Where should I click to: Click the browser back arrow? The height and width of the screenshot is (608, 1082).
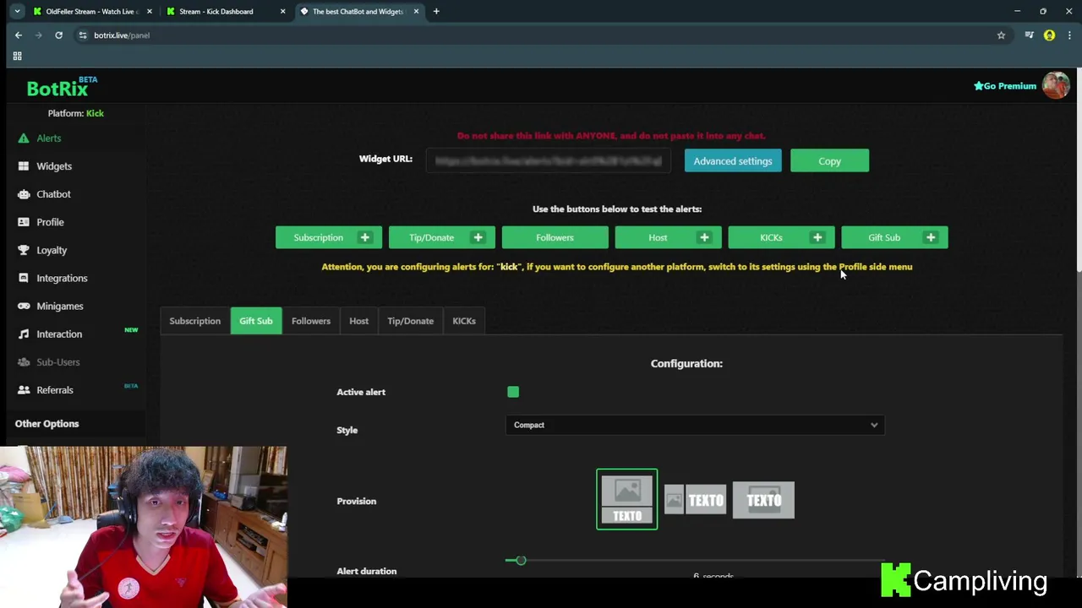pyautogui.click(x=19, y=35)
